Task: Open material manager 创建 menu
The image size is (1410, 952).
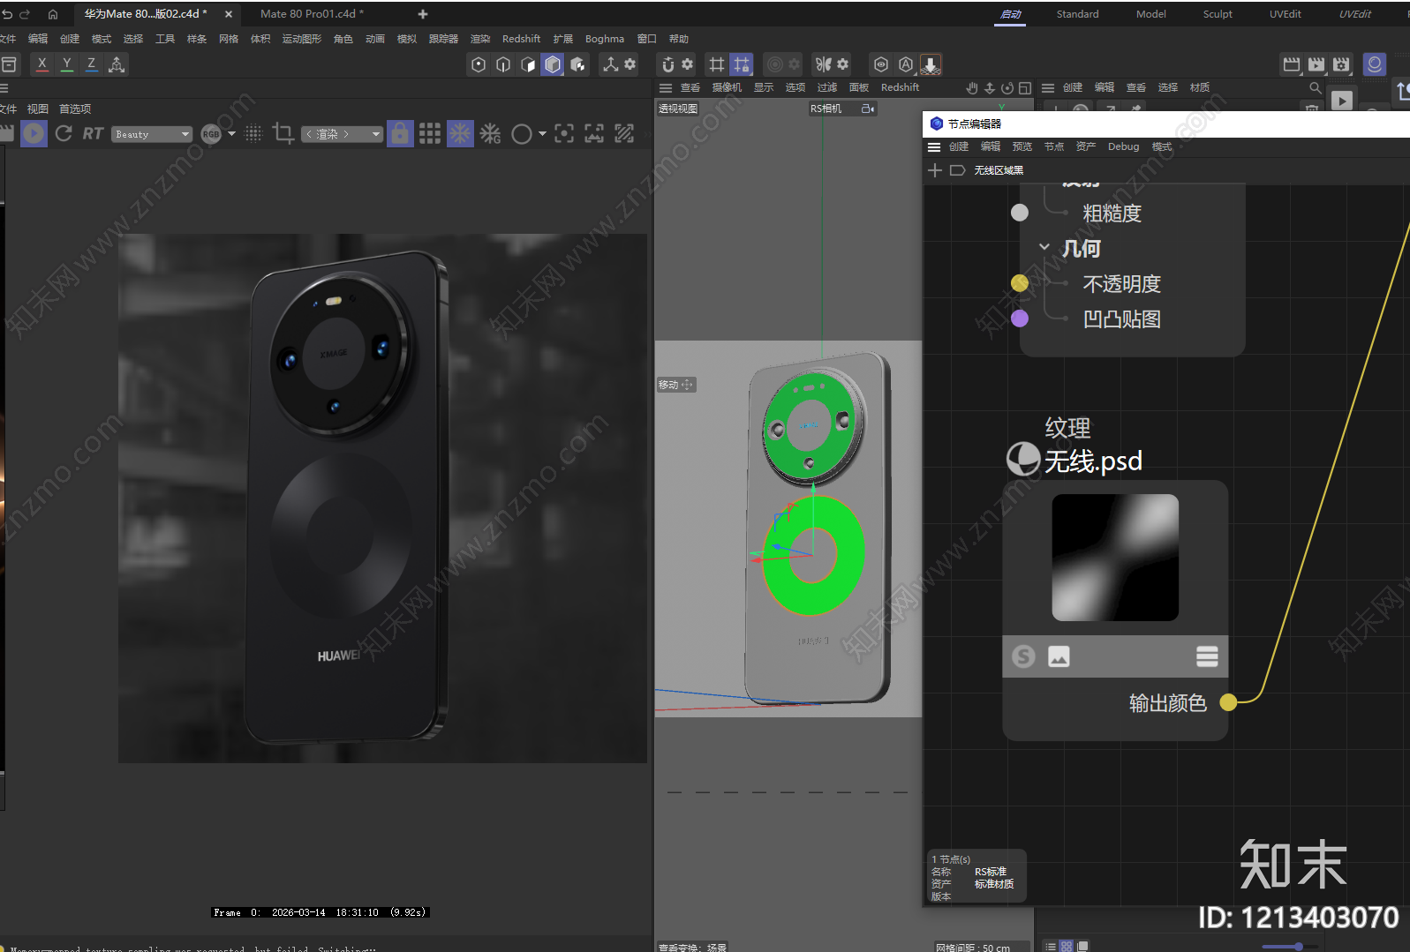Action: click(x=1073, y=87)
